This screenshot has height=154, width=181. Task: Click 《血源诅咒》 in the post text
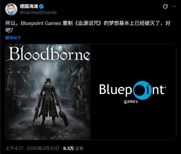click(88, 23)
